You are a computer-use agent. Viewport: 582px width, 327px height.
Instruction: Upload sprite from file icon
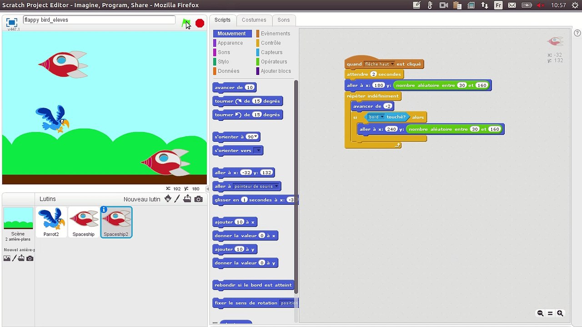187,199
